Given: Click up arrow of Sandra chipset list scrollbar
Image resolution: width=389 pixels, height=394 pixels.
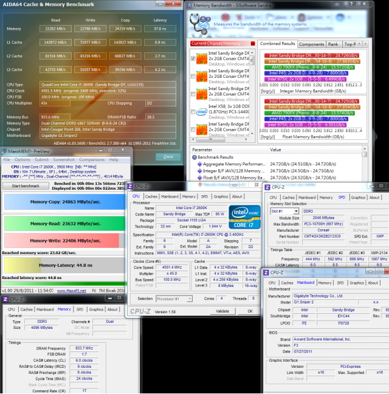Looking at the screenshot, I should (x=252, y=52).
